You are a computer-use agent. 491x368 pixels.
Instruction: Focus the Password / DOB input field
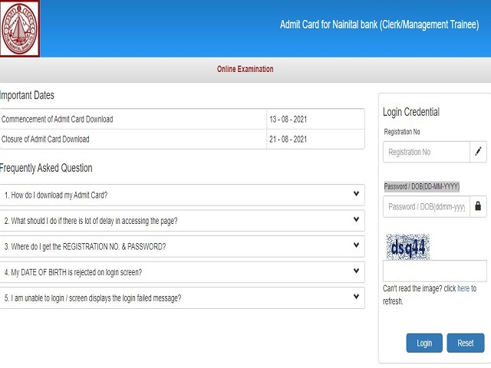tap(427, 206)
